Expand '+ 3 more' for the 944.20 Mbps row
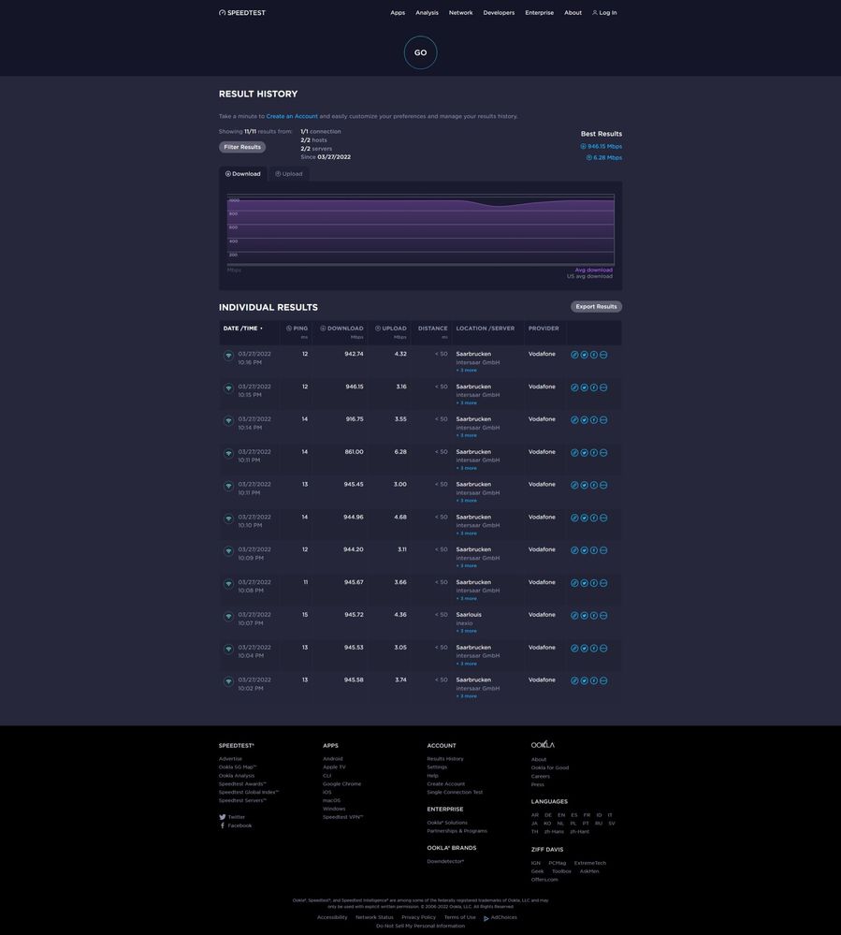 coord(466,566)
